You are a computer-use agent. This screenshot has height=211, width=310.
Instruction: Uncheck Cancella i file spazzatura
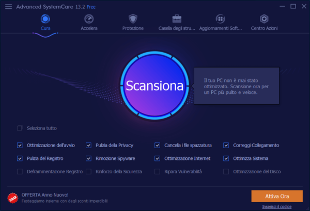click(x=158, y=145)
